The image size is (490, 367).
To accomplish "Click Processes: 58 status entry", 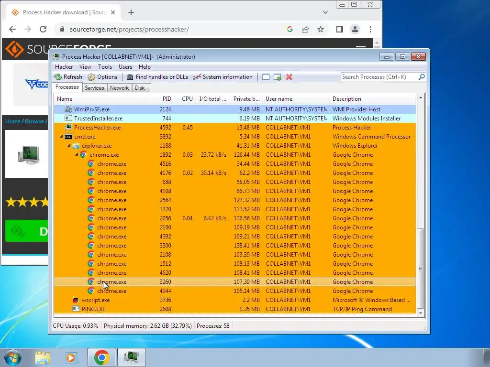I will (x=213, y=326).
